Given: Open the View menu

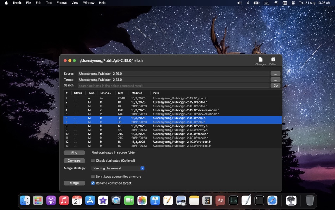Looking at the screenshot, I should pos(75,3).
